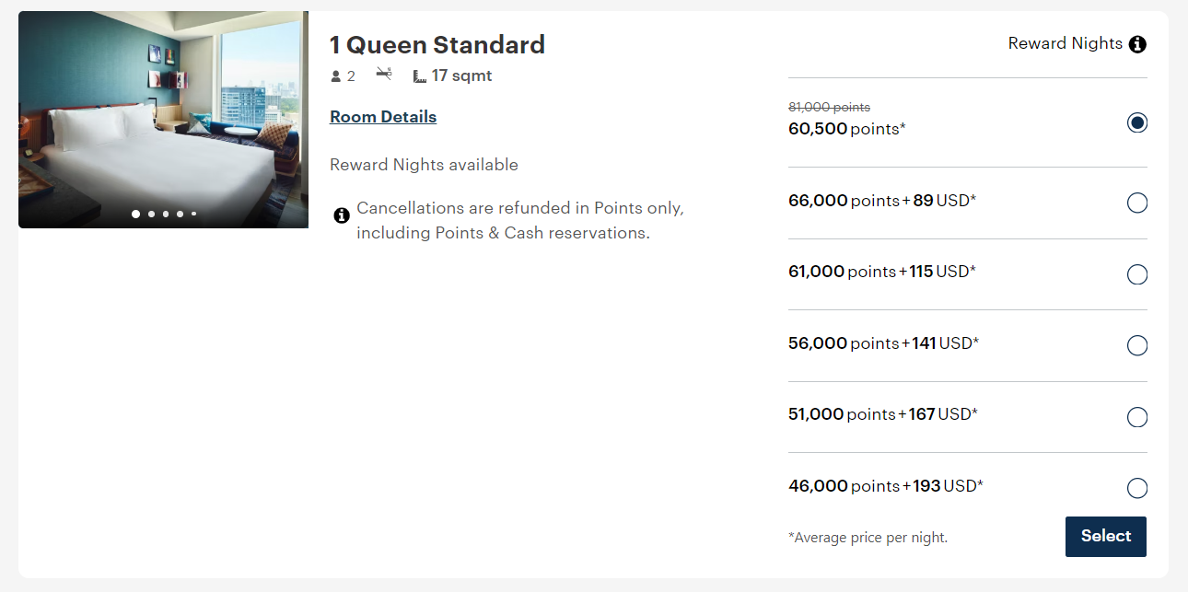Screen dimensions: 1188x592
Task: Select the 66,000 points plus 89 USD option
Action: click(x=1137, y=203)
